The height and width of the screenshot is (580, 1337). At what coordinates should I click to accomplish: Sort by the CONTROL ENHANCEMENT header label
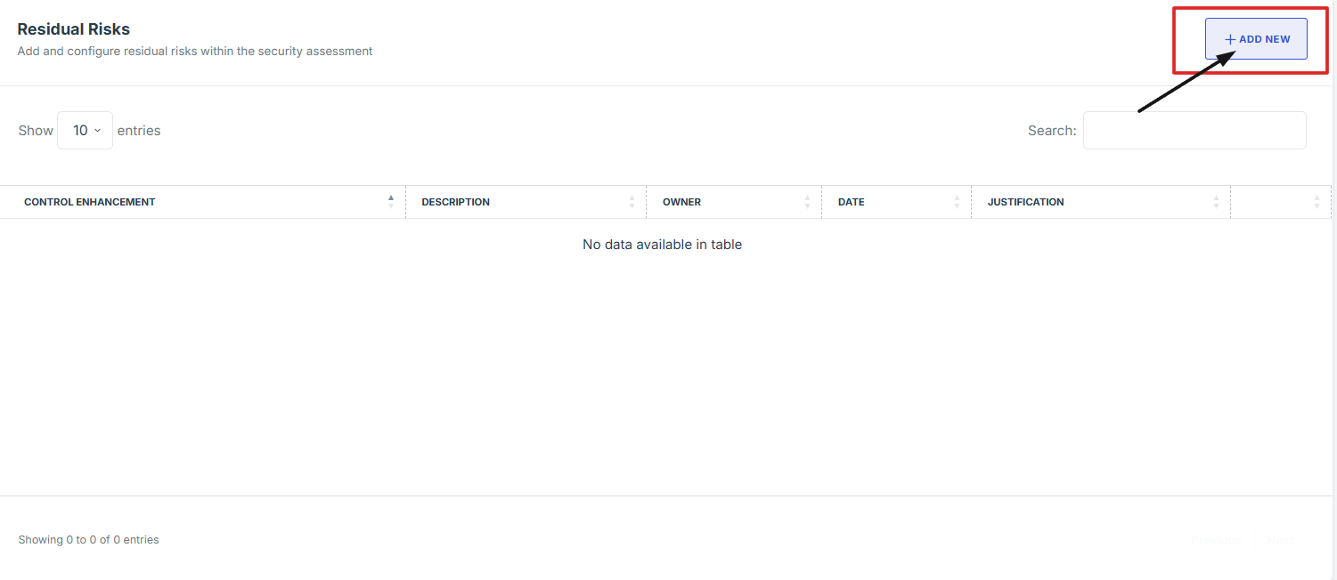pos(90,202)
